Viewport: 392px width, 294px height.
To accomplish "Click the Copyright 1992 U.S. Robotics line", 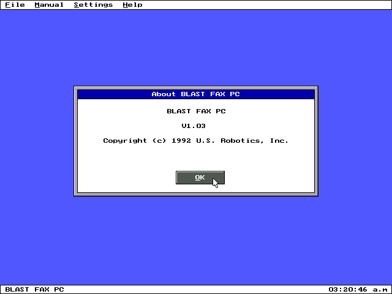I will [x=196, y=140].
